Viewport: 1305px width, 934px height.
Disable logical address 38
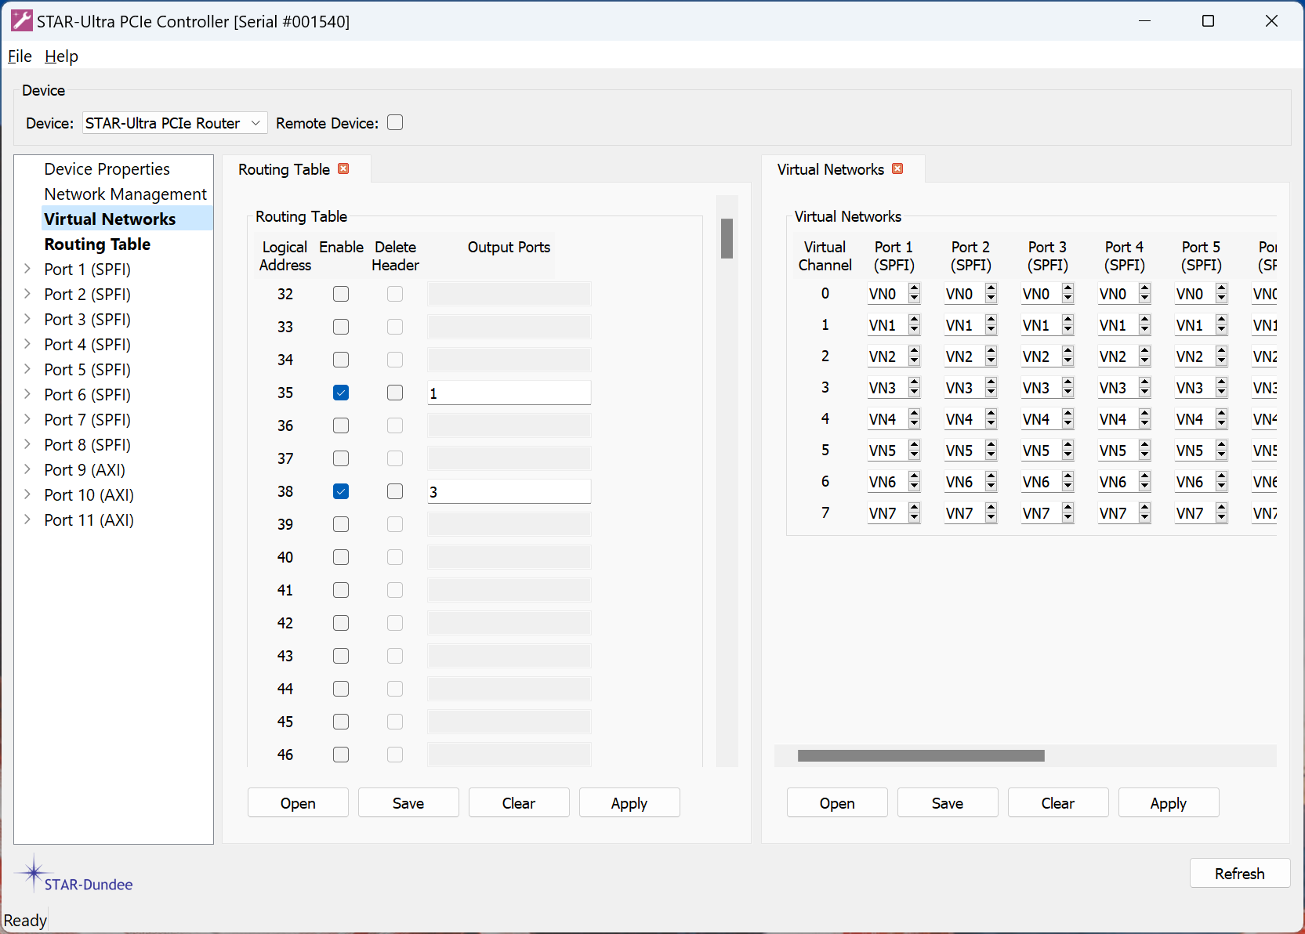tap(341, 491)
